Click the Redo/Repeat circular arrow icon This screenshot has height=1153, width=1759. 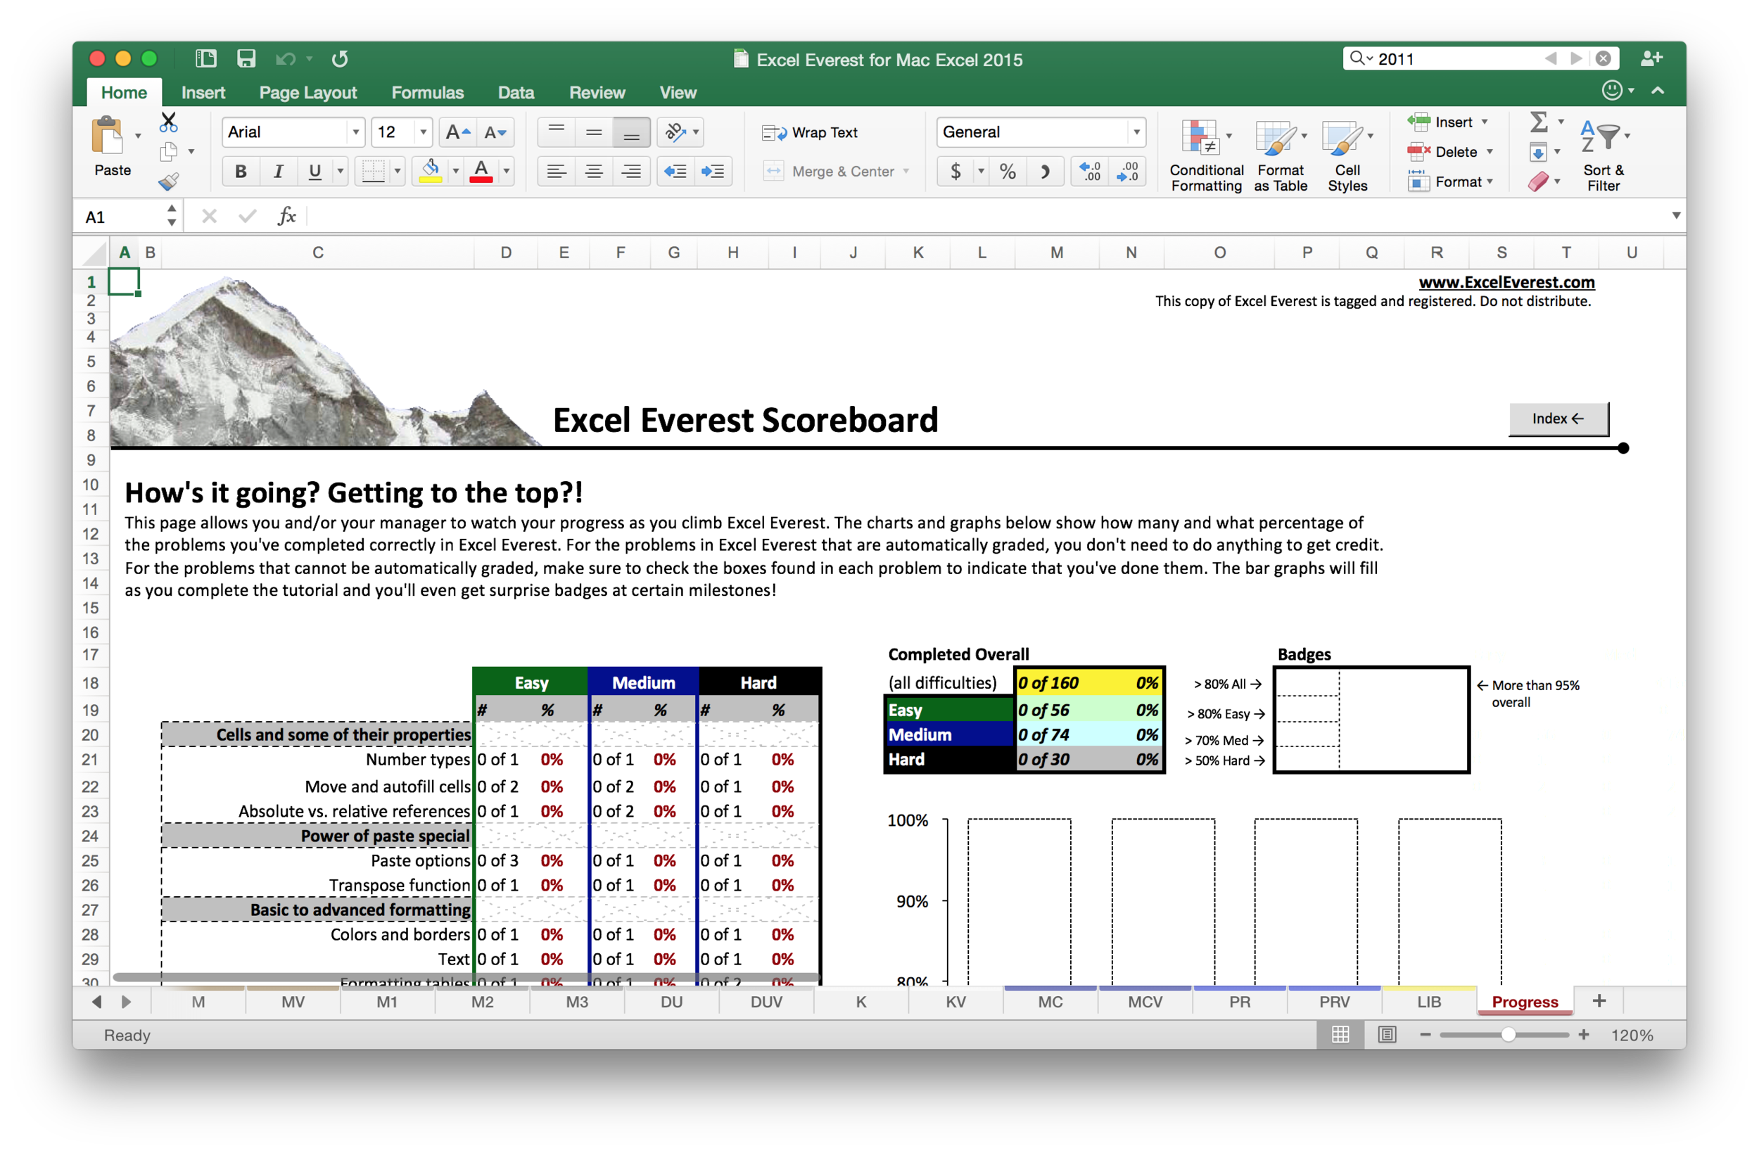(x=340, y=58)
